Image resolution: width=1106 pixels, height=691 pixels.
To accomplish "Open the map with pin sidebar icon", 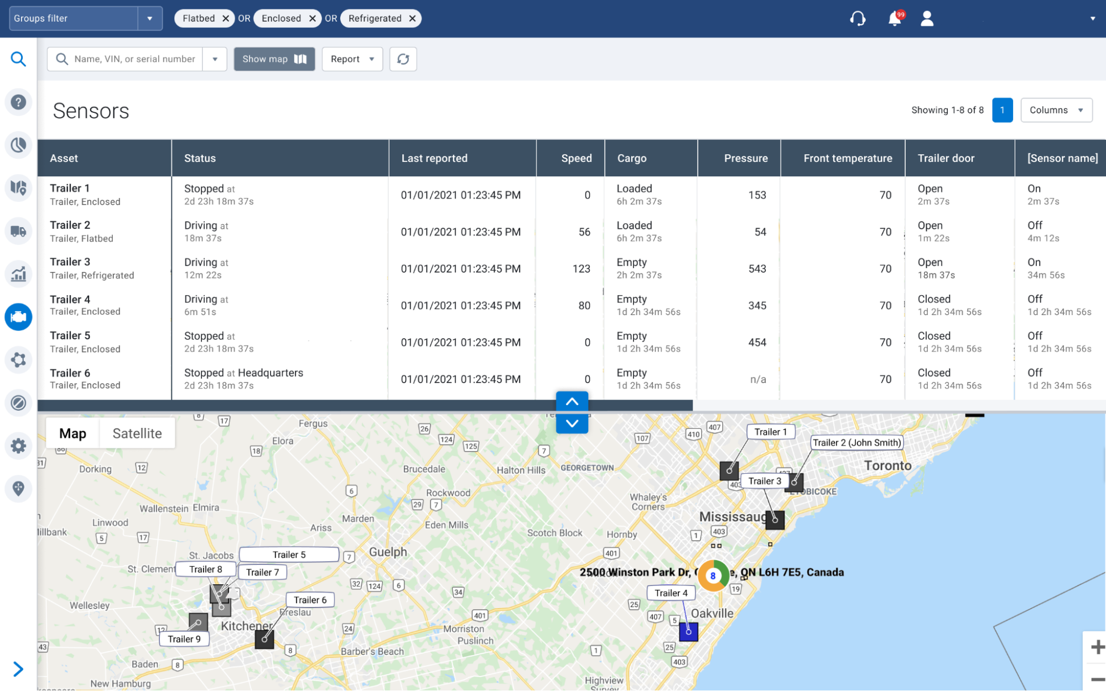I will click(18, 188).
